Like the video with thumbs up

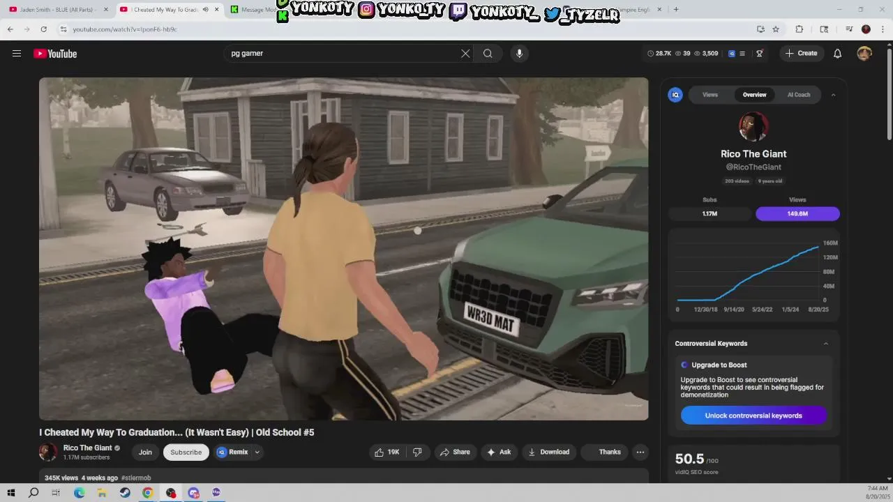click(x=387, y=452)
